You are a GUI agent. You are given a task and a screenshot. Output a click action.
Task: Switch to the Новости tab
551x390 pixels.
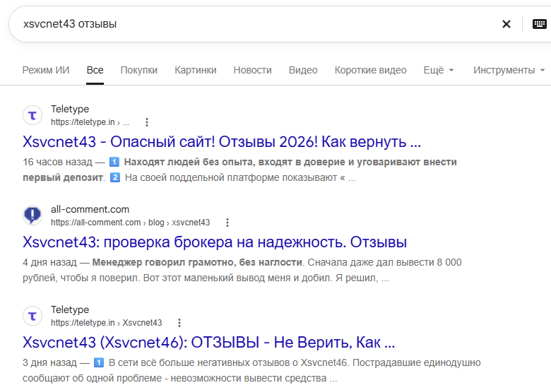[253, 70]
